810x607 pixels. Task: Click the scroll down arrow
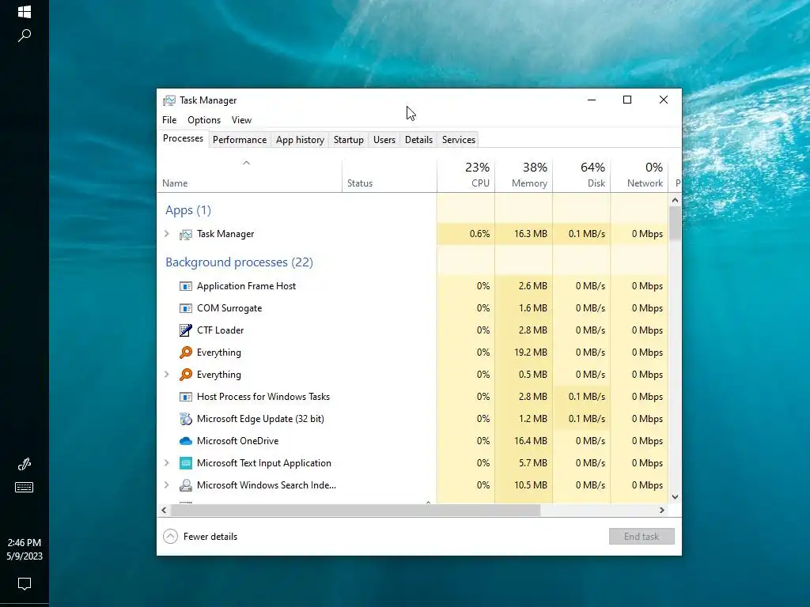675,497
